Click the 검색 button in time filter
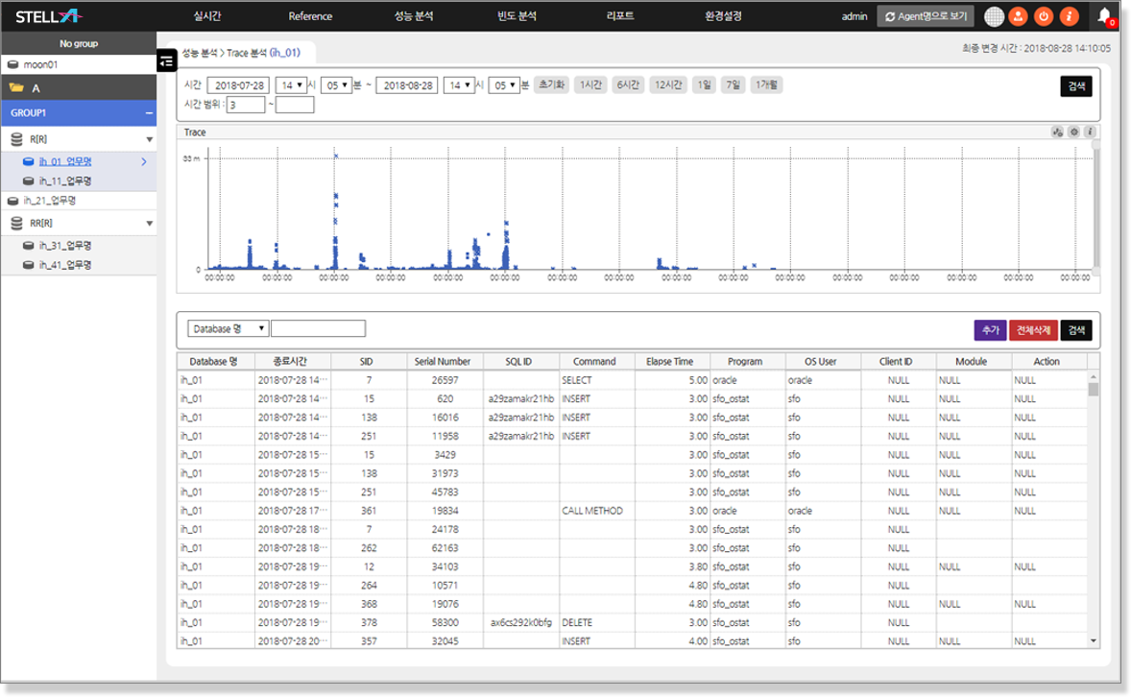 tap(1076, 86)
